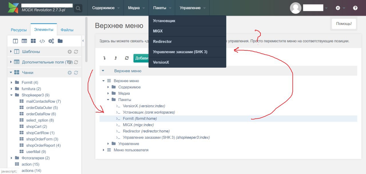Select Управление заказами (SHK 3) in dropdown
This screenshot has height=174, width=366.
pyautogui.click(x=187, y=52)
